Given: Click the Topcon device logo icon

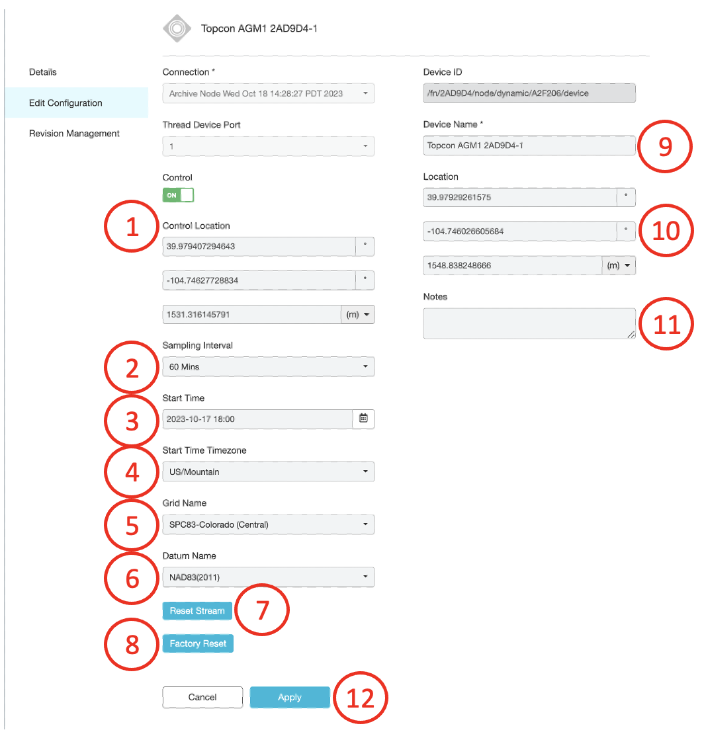Looking at the screenshot, I should click(177, 28).
